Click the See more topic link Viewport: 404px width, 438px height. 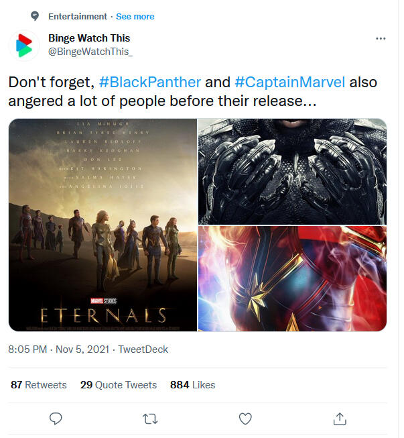pyautogui.click(x=136, y=16)
